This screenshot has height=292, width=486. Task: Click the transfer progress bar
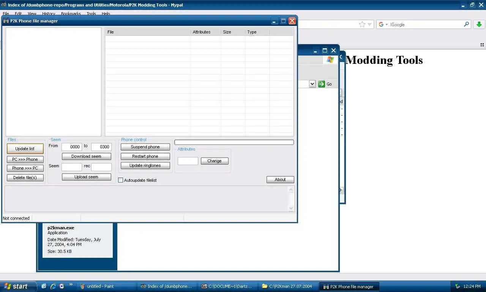click(x=234, y=142)
